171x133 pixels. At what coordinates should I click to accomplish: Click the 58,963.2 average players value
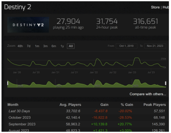73,124
